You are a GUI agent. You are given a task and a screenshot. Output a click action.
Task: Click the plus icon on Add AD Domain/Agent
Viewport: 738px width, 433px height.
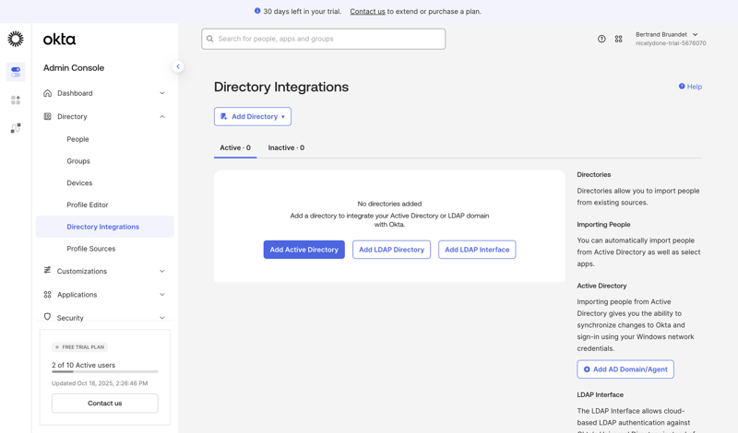[587, 369]
